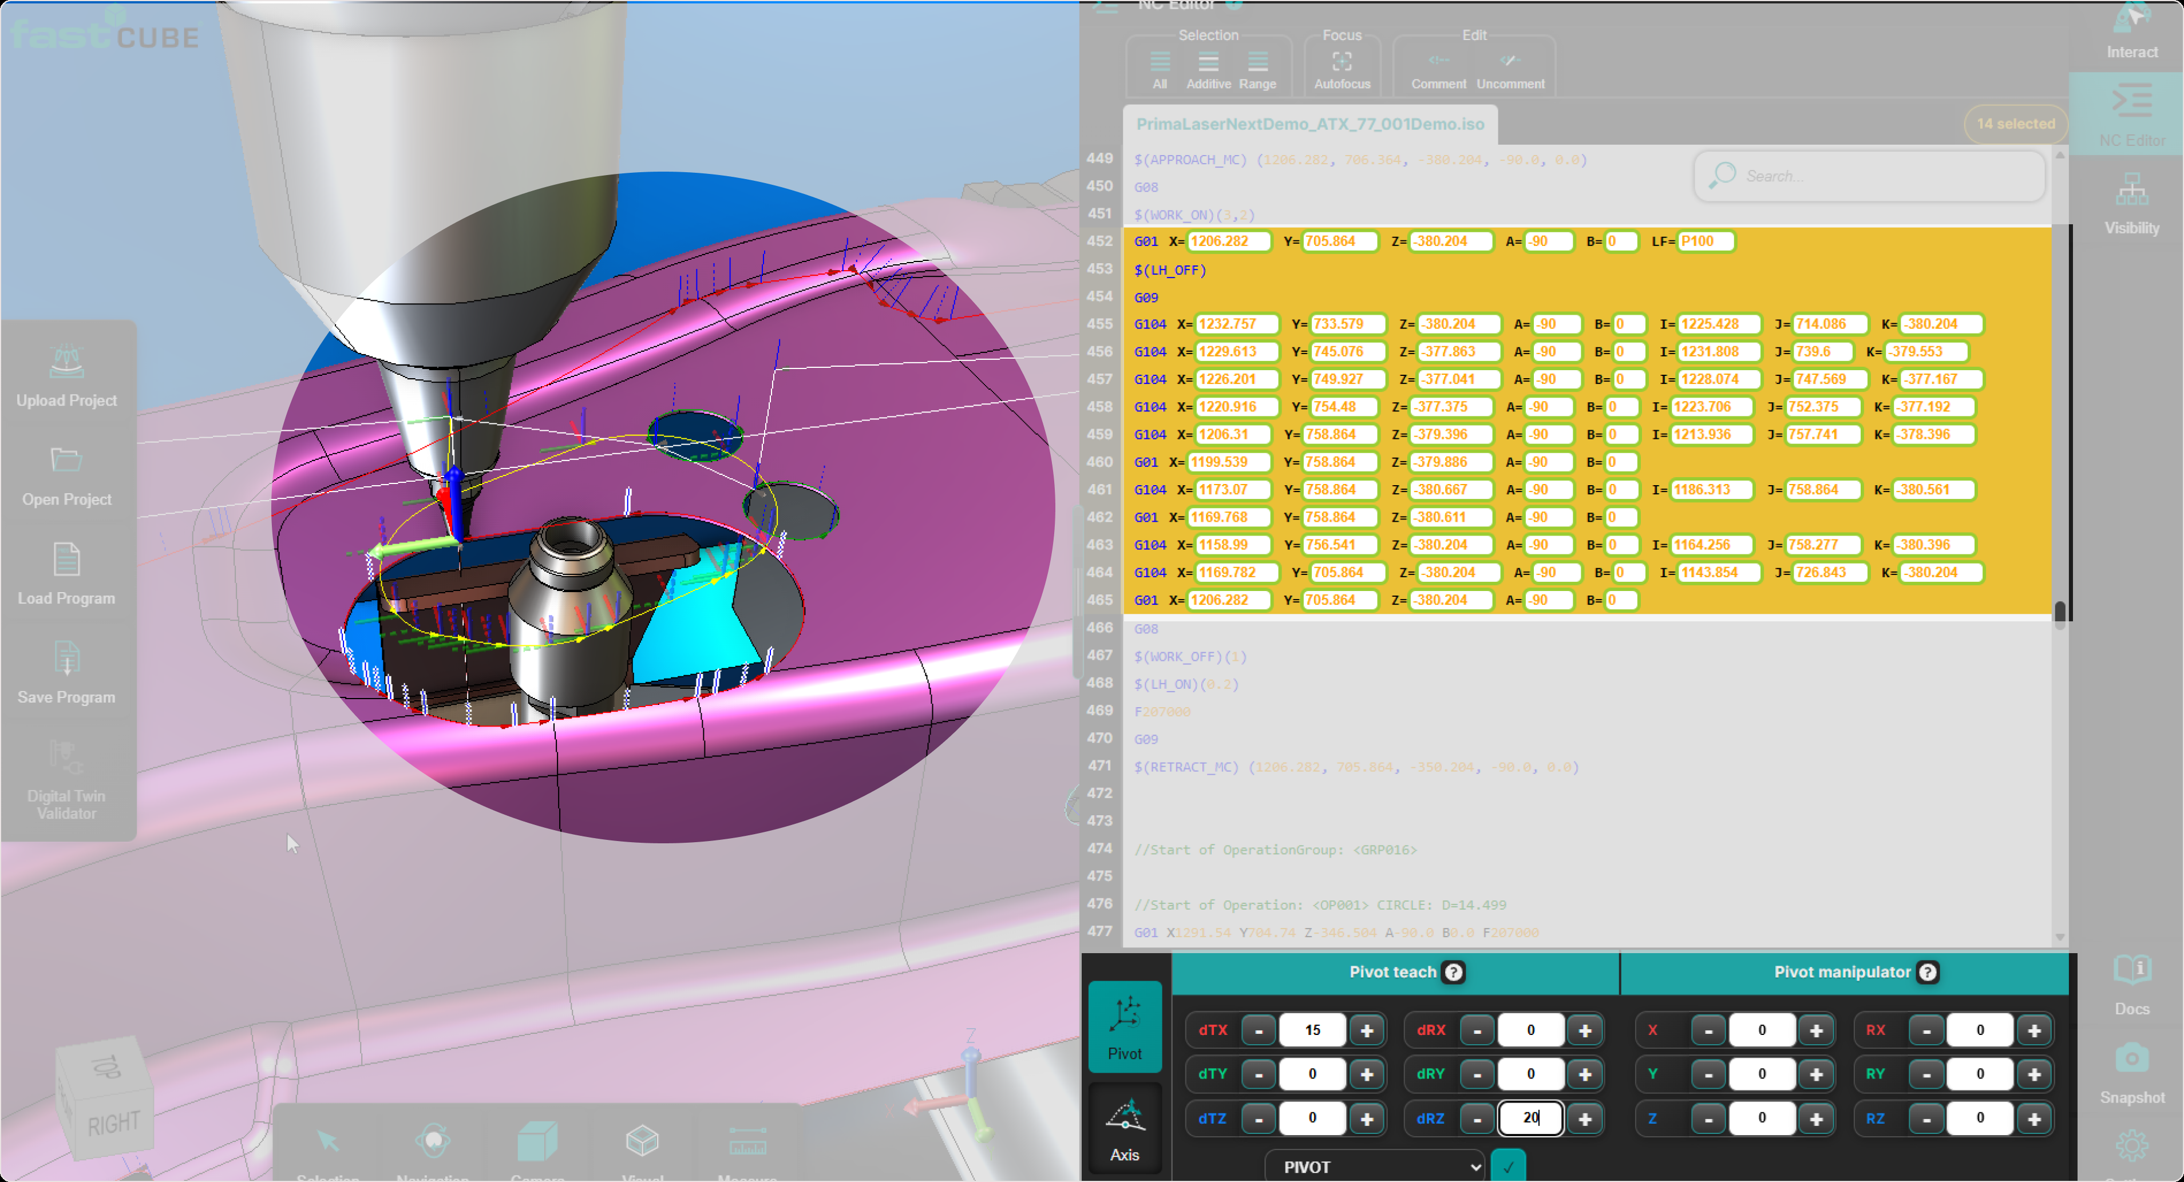This screenshot has width=2184, height=1182.
Task: Activate the Selection arrow tool
Action: (x=327, y=1141)
